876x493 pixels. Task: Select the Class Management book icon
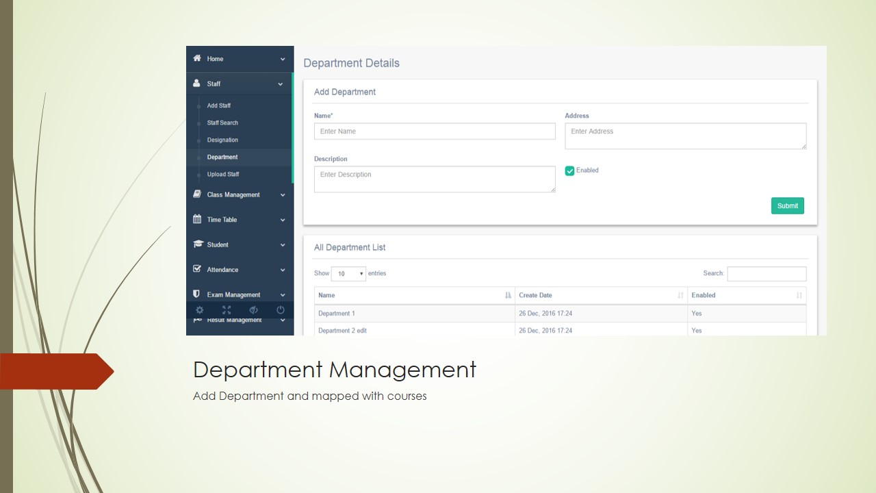tap(197, 194)
